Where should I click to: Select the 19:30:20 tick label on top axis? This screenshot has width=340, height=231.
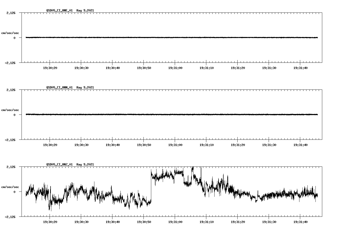50,67
